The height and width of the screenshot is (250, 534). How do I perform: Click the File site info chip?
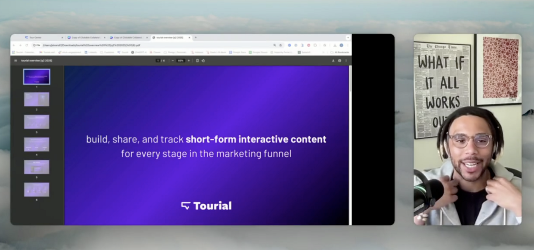(x=37, y=45)
